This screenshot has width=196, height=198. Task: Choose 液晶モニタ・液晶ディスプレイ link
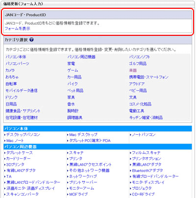pyautogui.click(x=30, y=188)
